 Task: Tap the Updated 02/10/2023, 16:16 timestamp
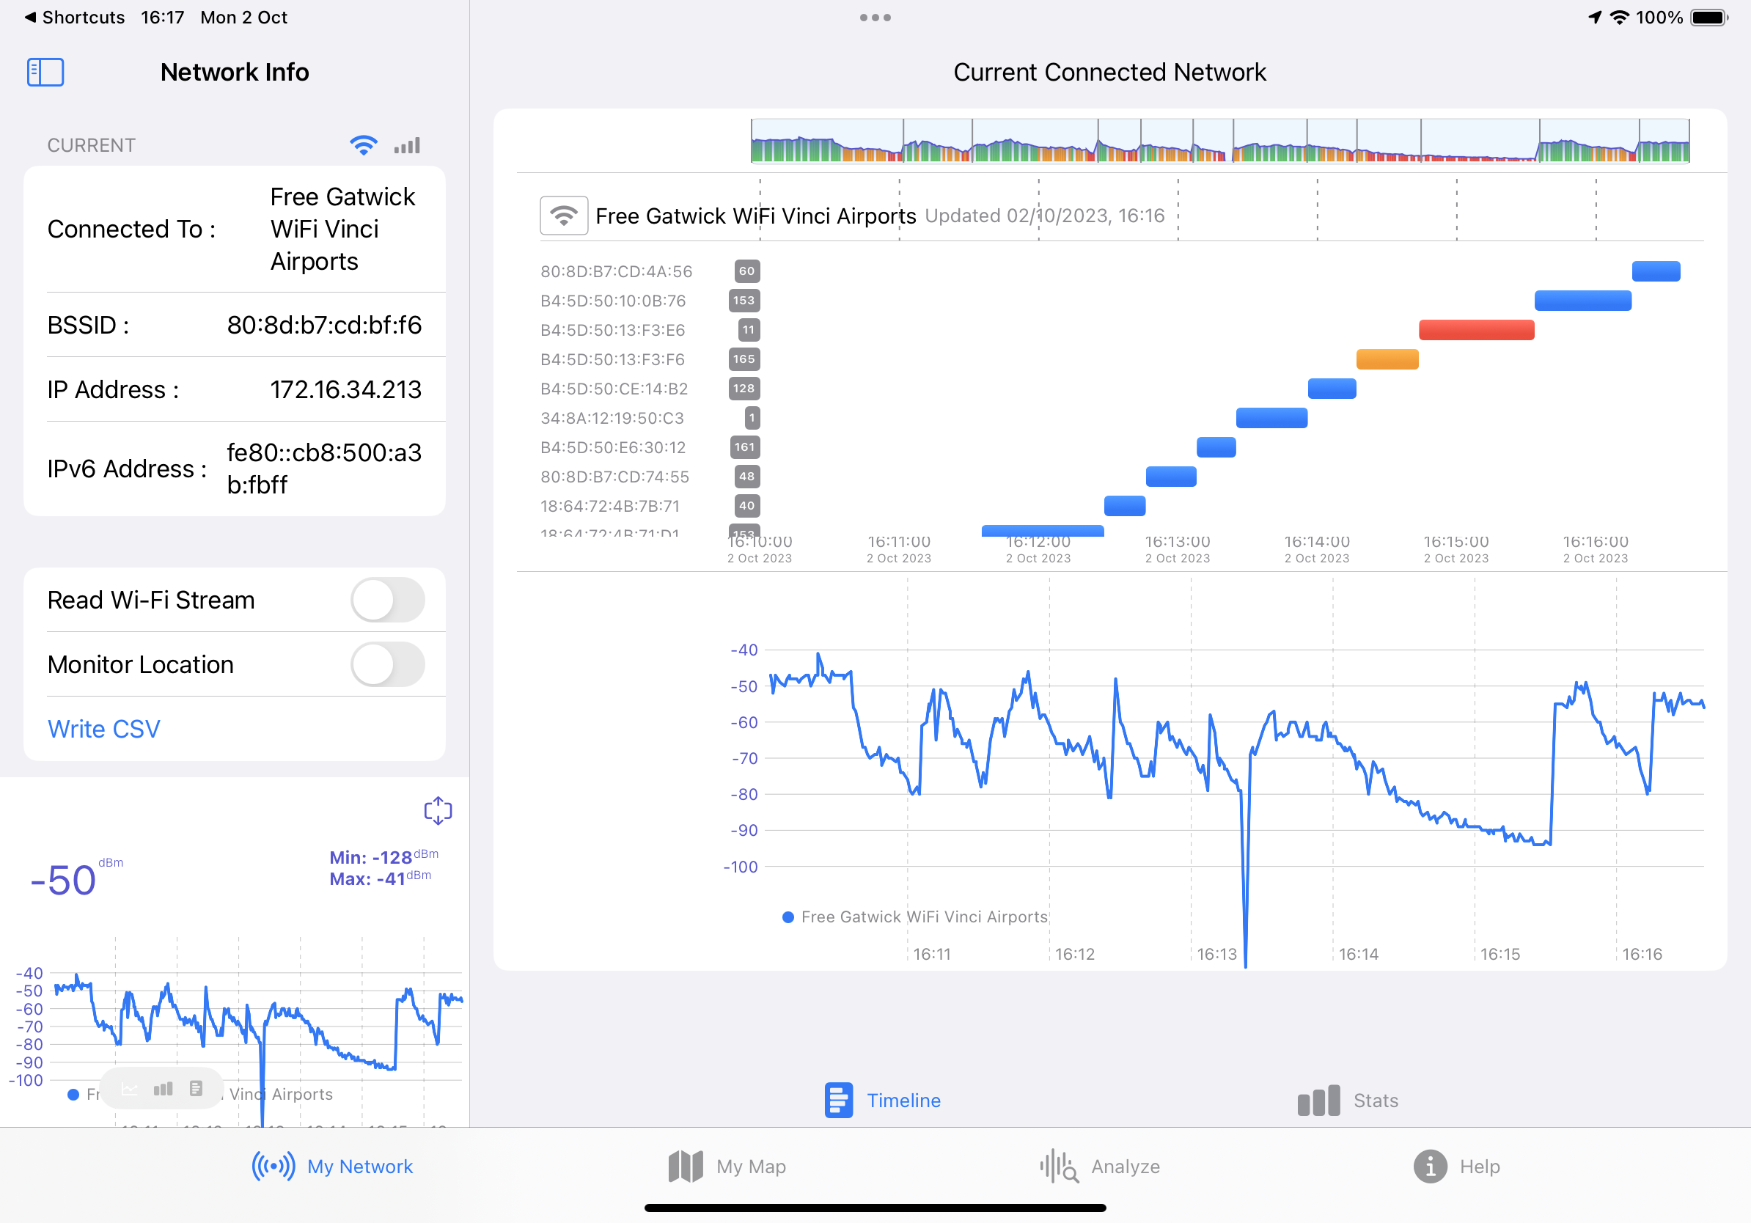[1045, 216]
